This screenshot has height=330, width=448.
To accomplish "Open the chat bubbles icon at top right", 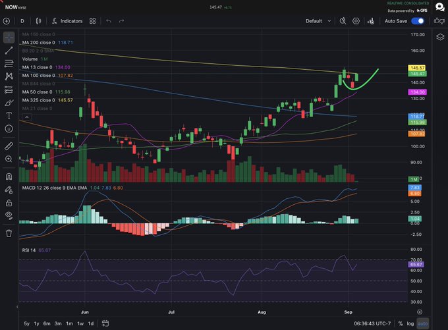I will pyautogui.click(x=439, y=7).
